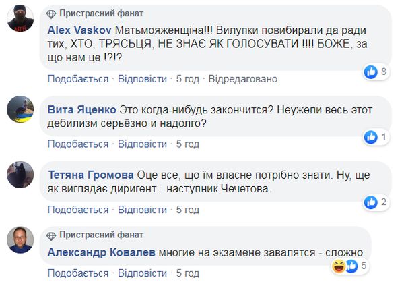Open Александр Ковалев's profile avatar
The width and height of the screenshot is (404, 286).
(21, 240)
